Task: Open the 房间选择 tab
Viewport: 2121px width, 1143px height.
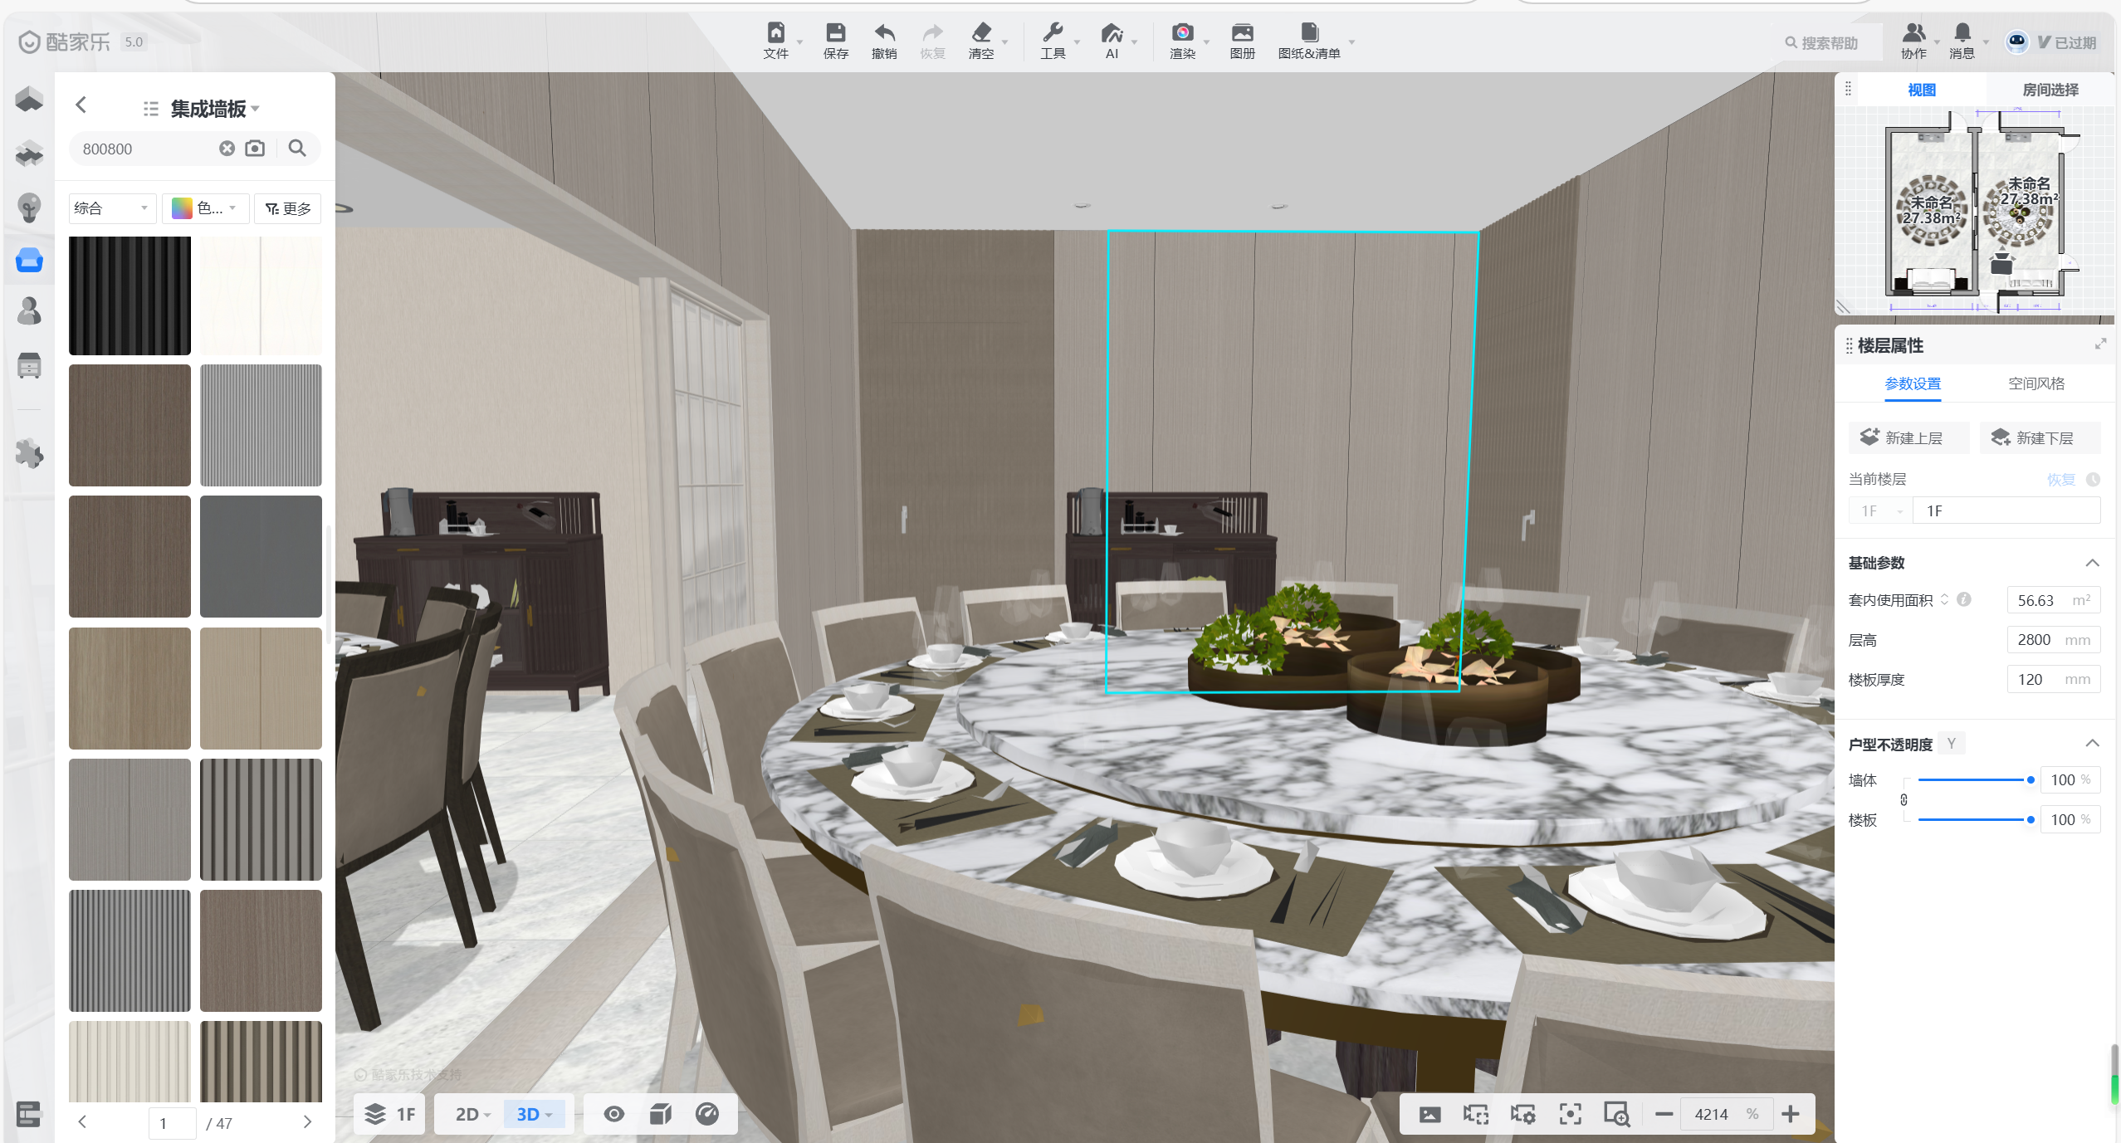Action: (x=2050, y=90)
